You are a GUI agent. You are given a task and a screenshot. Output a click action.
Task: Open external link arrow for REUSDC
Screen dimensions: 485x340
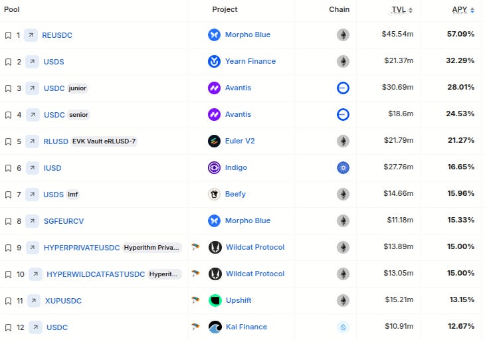pos(31,35)
